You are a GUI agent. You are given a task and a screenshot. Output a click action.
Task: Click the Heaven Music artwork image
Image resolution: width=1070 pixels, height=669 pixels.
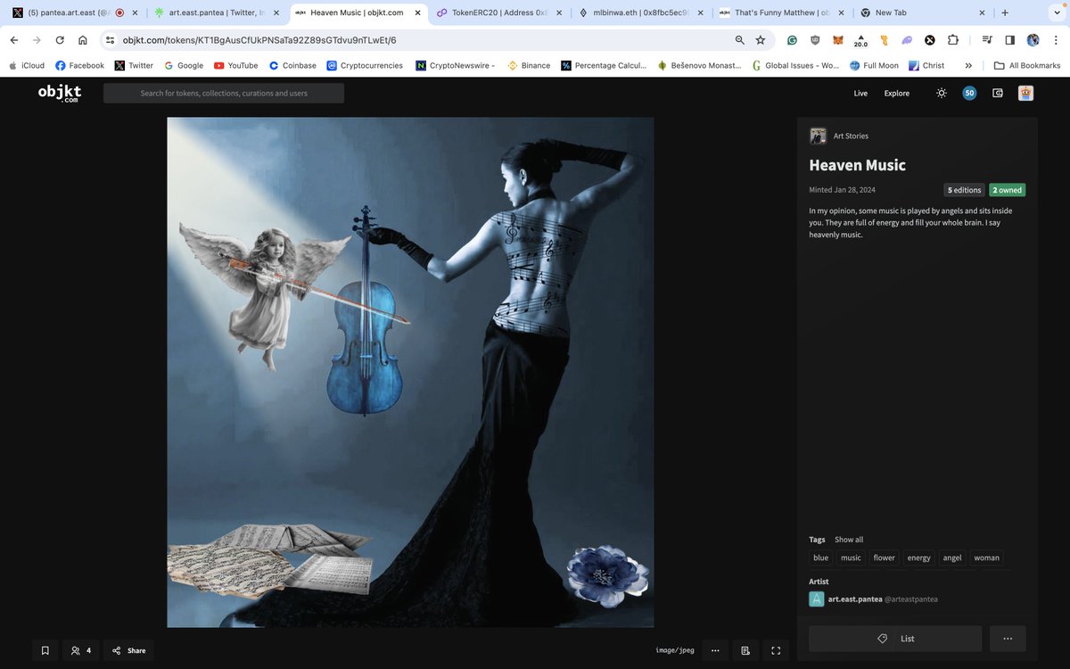410,372
